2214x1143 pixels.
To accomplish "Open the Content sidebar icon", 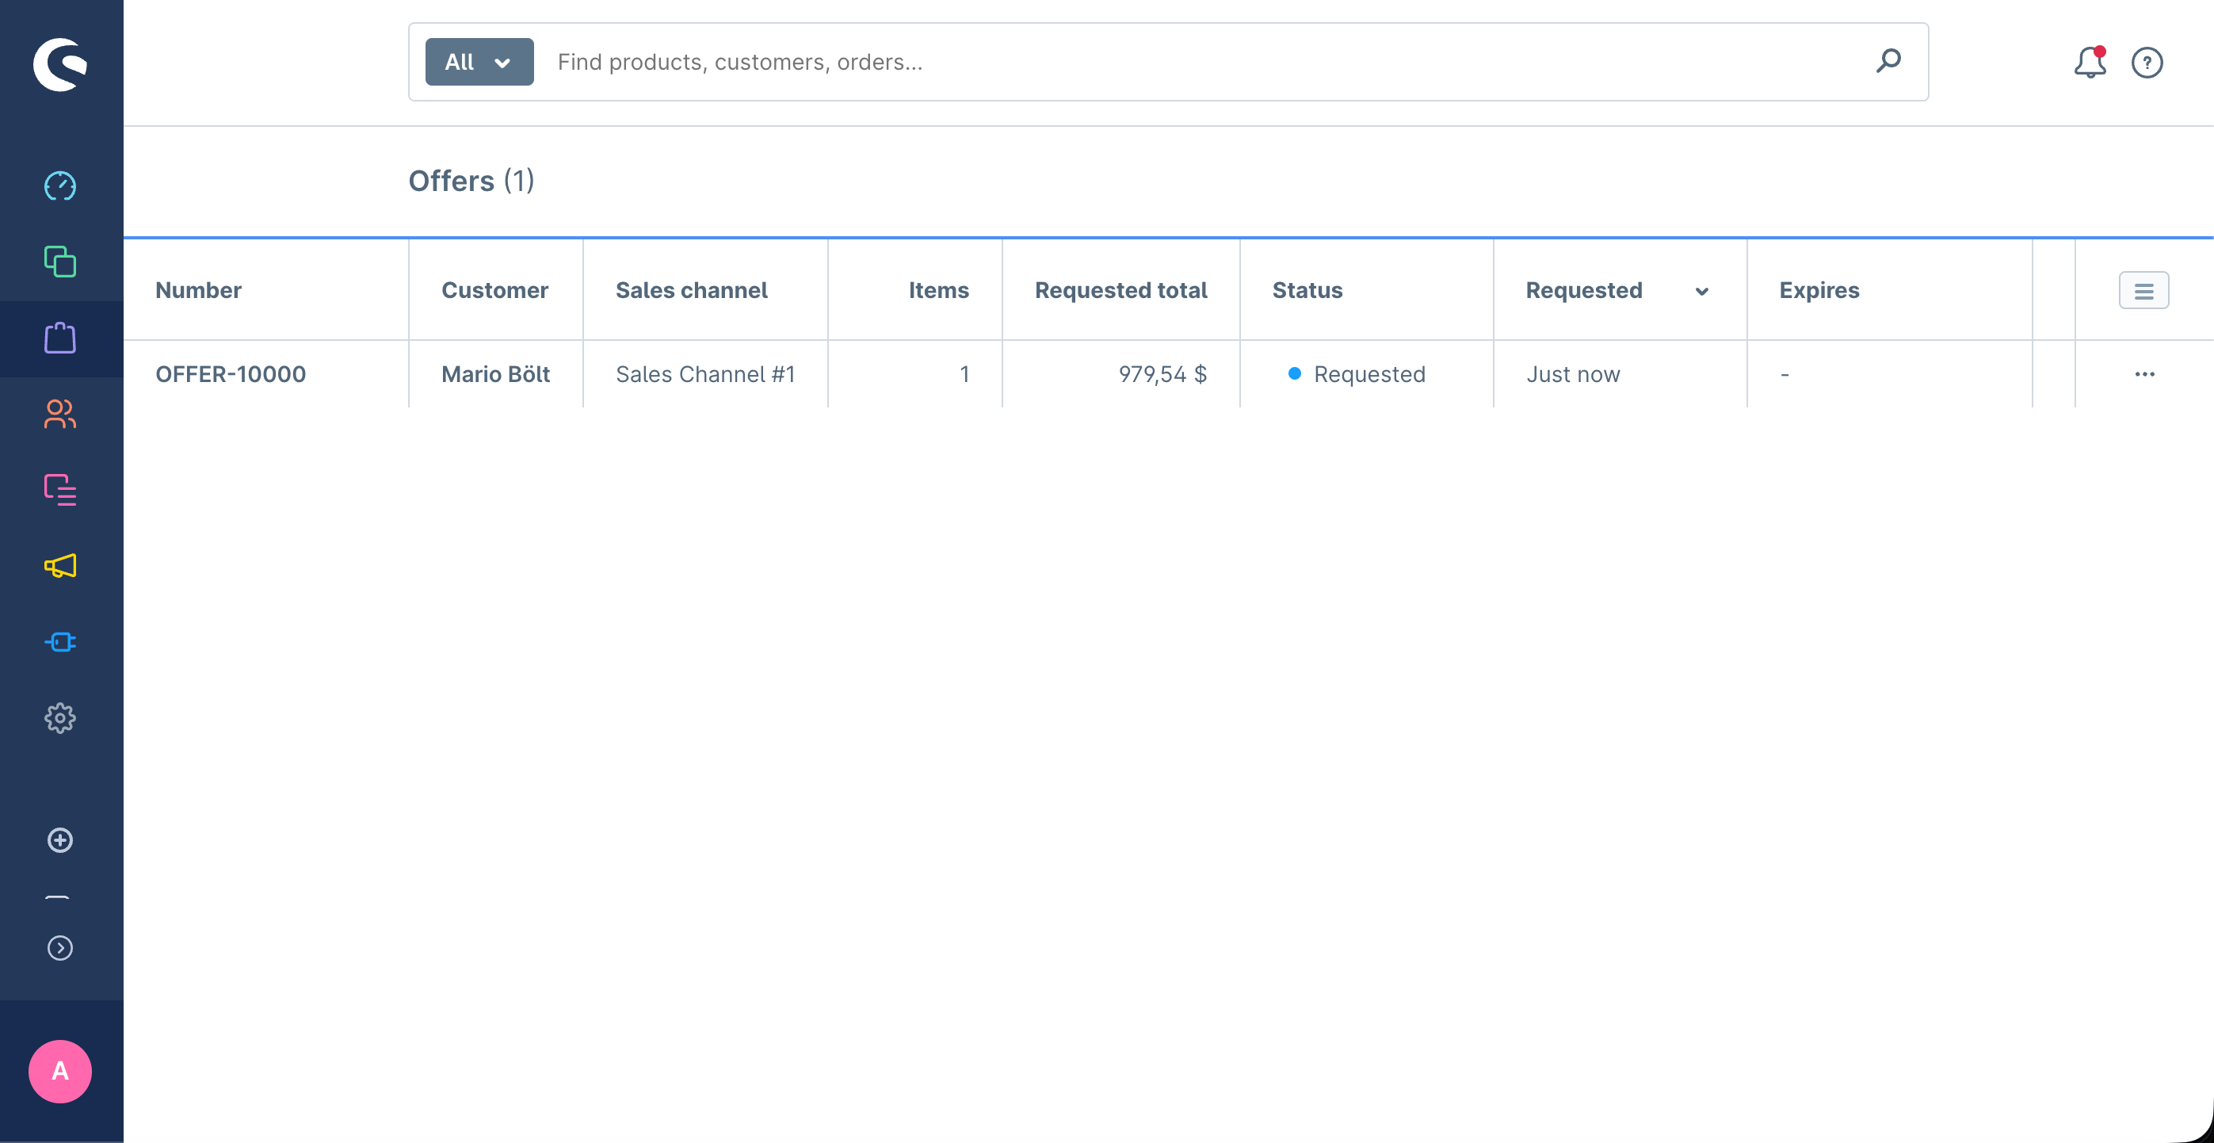I will click(x=60, y=490).
